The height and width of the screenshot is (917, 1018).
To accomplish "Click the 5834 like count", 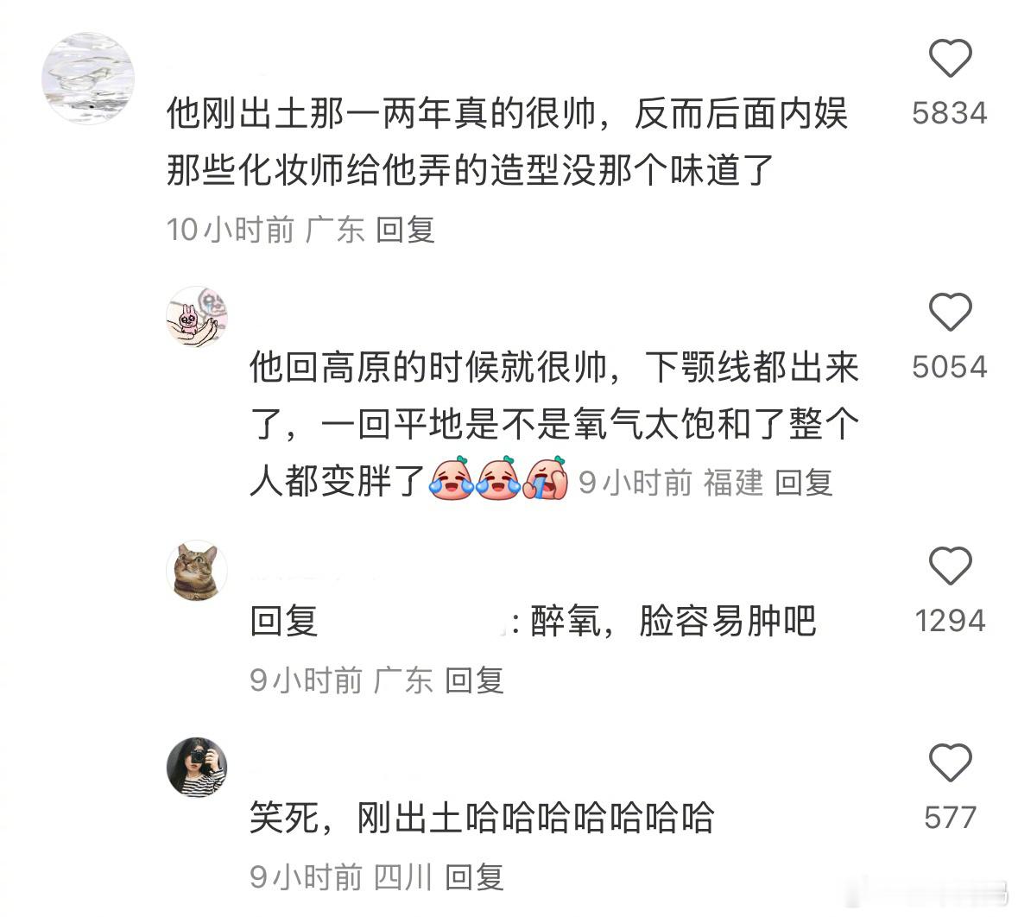I will (950, 113).
